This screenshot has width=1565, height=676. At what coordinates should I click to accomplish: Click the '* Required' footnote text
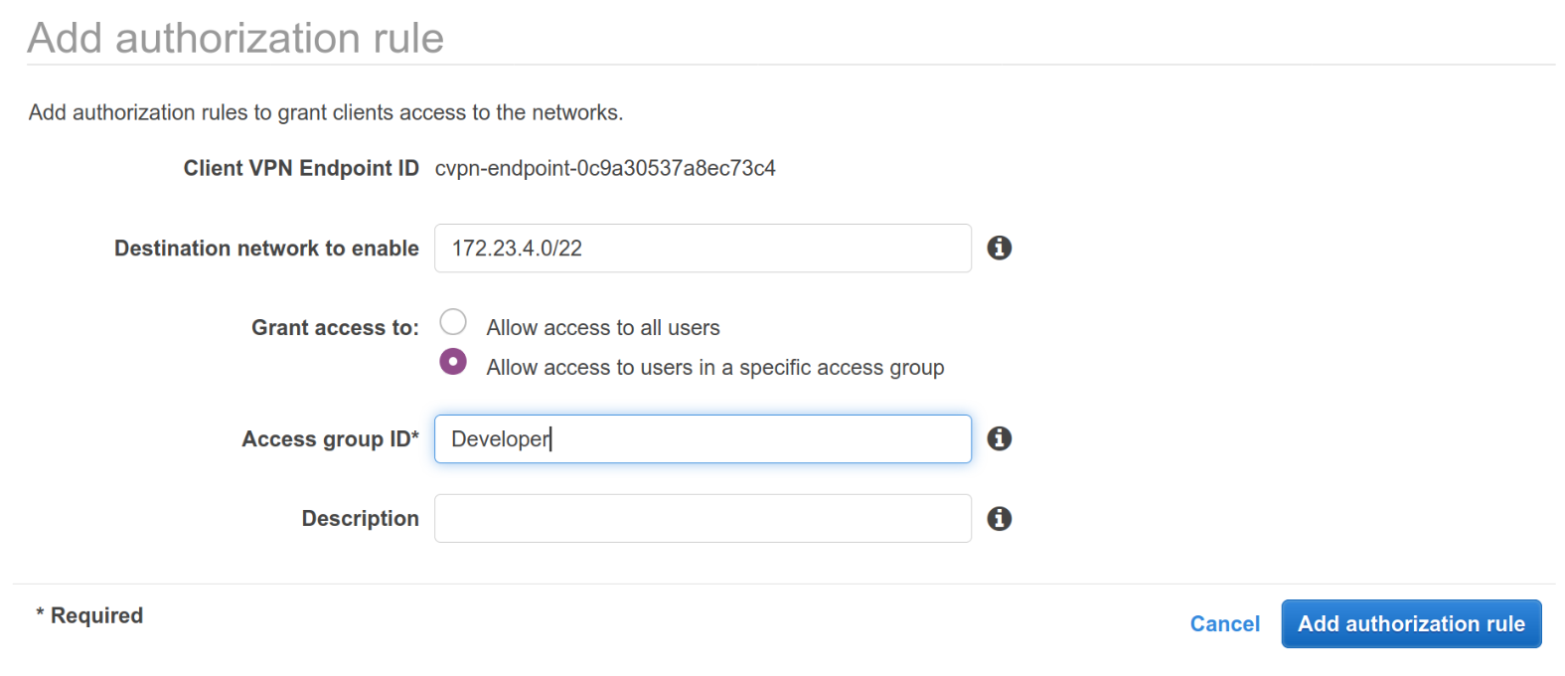pyautogui.click(x=89, y=615)
